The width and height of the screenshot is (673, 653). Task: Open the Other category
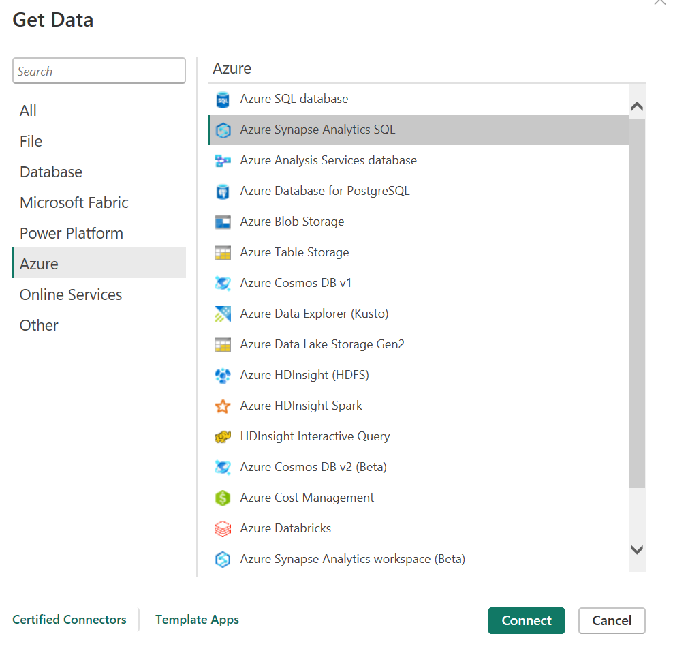(x=99, y=325)
